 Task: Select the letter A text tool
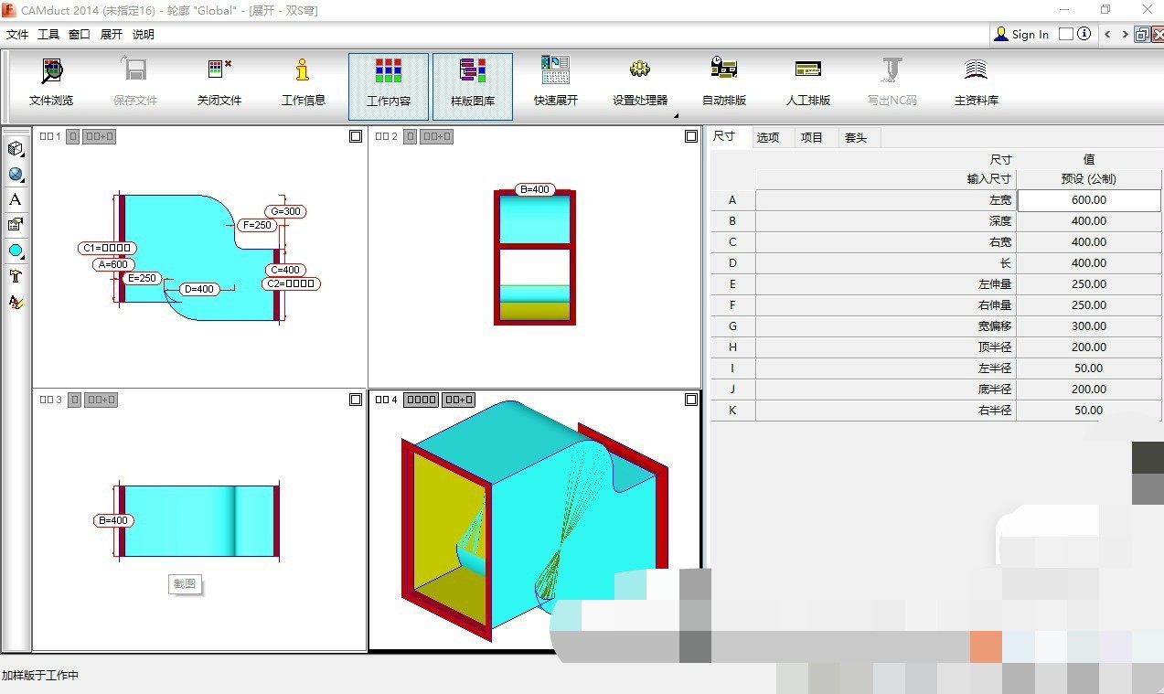(x=16, y=199)
